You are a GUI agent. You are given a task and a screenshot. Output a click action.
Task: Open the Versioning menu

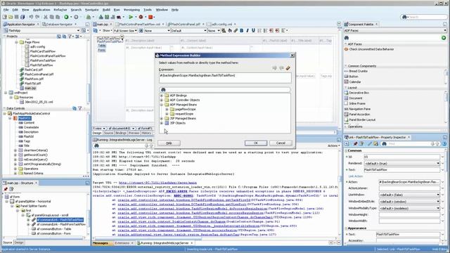coord(131,10)
